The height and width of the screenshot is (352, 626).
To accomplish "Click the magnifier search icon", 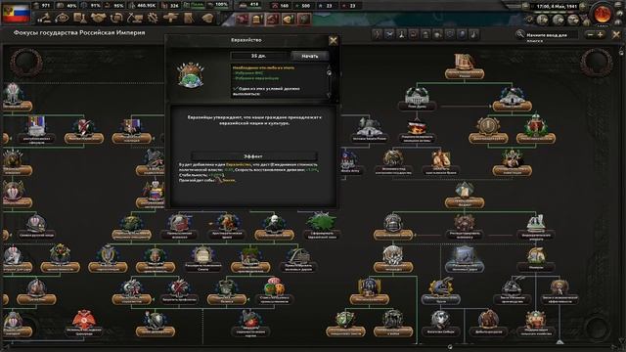I will click(519, 35).
